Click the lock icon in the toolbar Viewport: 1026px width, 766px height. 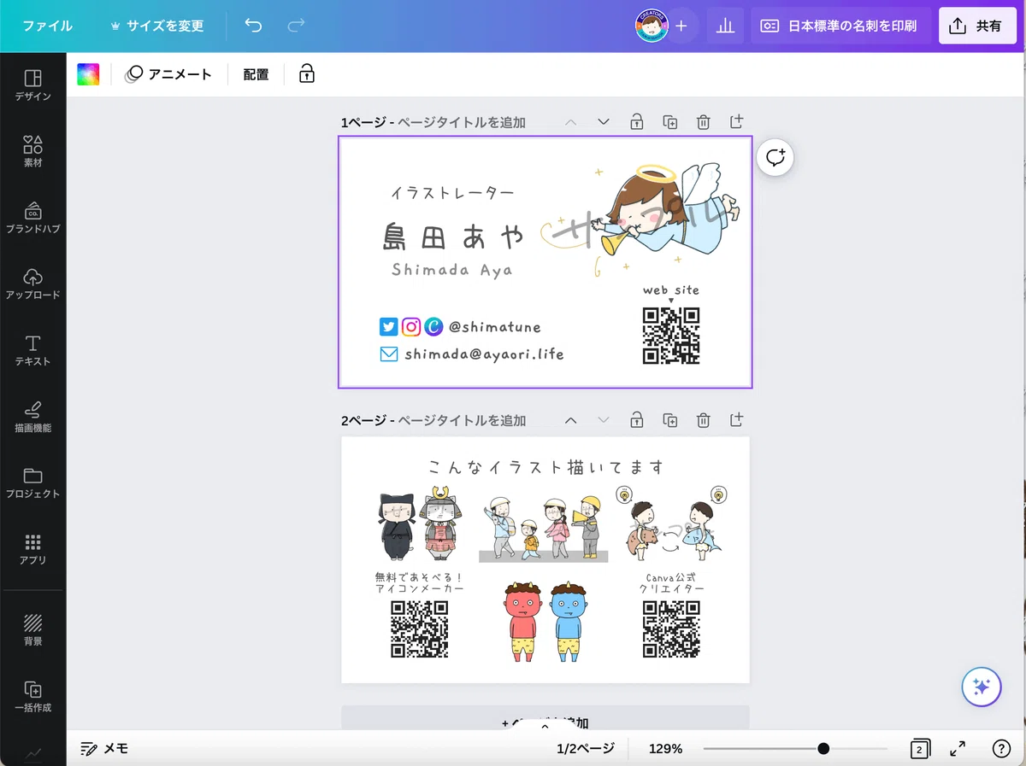tap(307, 74)
